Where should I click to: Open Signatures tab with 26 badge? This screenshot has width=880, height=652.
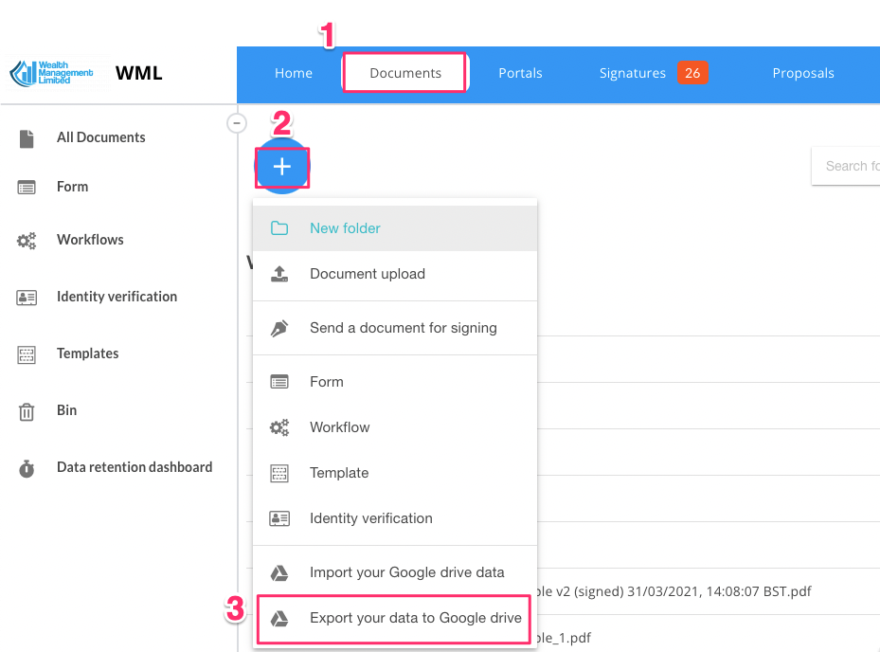click(x=652, y=73)
